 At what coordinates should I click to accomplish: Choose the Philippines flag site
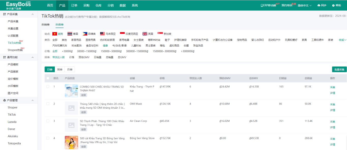[x=85, y=34]
